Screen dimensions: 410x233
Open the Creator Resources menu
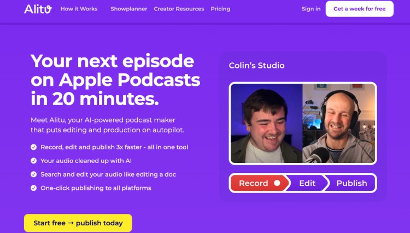coord(179,9)
